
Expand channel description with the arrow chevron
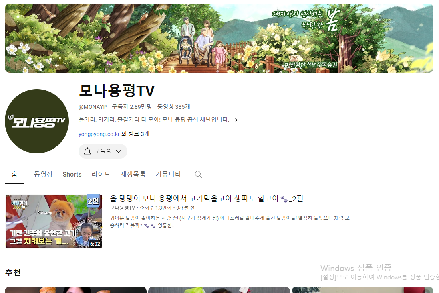click(x=236, y=120)
